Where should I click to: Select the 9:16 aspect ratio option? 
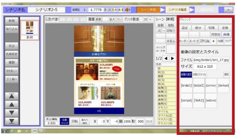(x=108, y=10)
